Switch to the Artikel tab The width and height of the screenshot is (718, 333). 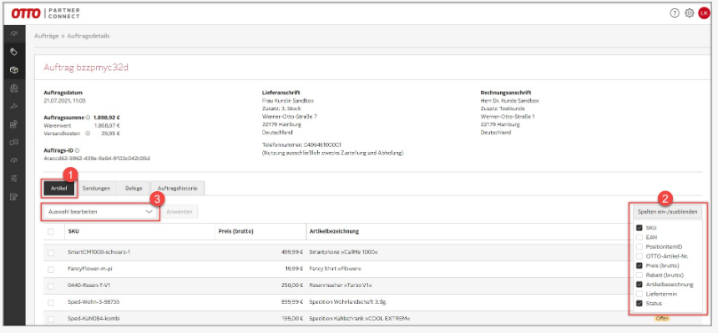[59, 189]
